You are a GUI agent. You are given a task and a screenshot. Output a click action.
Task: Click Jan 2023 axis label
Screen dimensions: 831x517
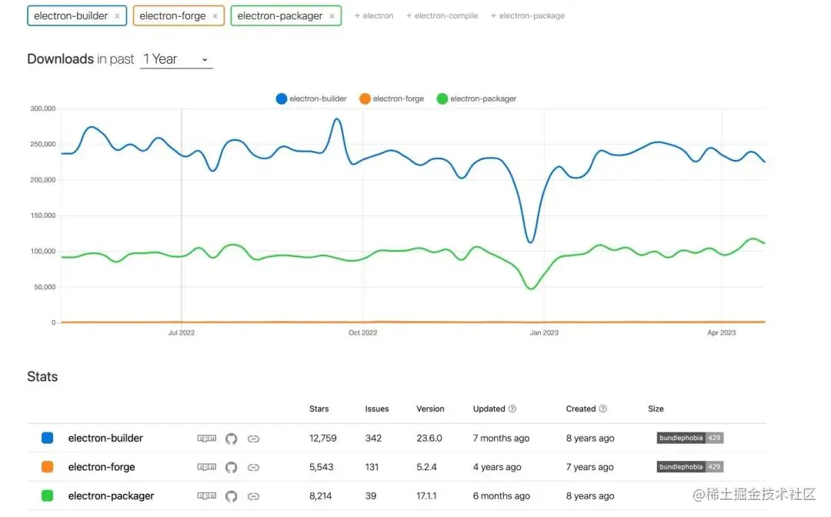pos(544,332)
